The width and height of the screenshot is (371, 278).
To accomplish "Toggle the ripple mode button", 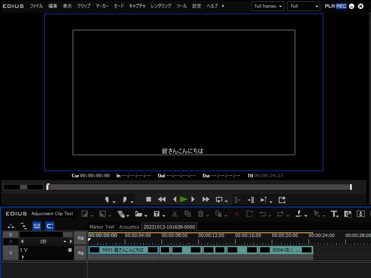I will pos(24,226).
